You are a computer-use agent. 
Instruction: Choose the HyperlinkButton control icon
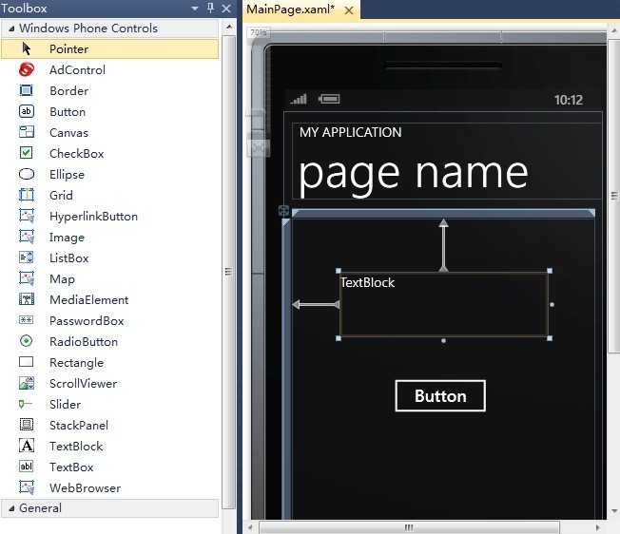(x=26, y=216)
